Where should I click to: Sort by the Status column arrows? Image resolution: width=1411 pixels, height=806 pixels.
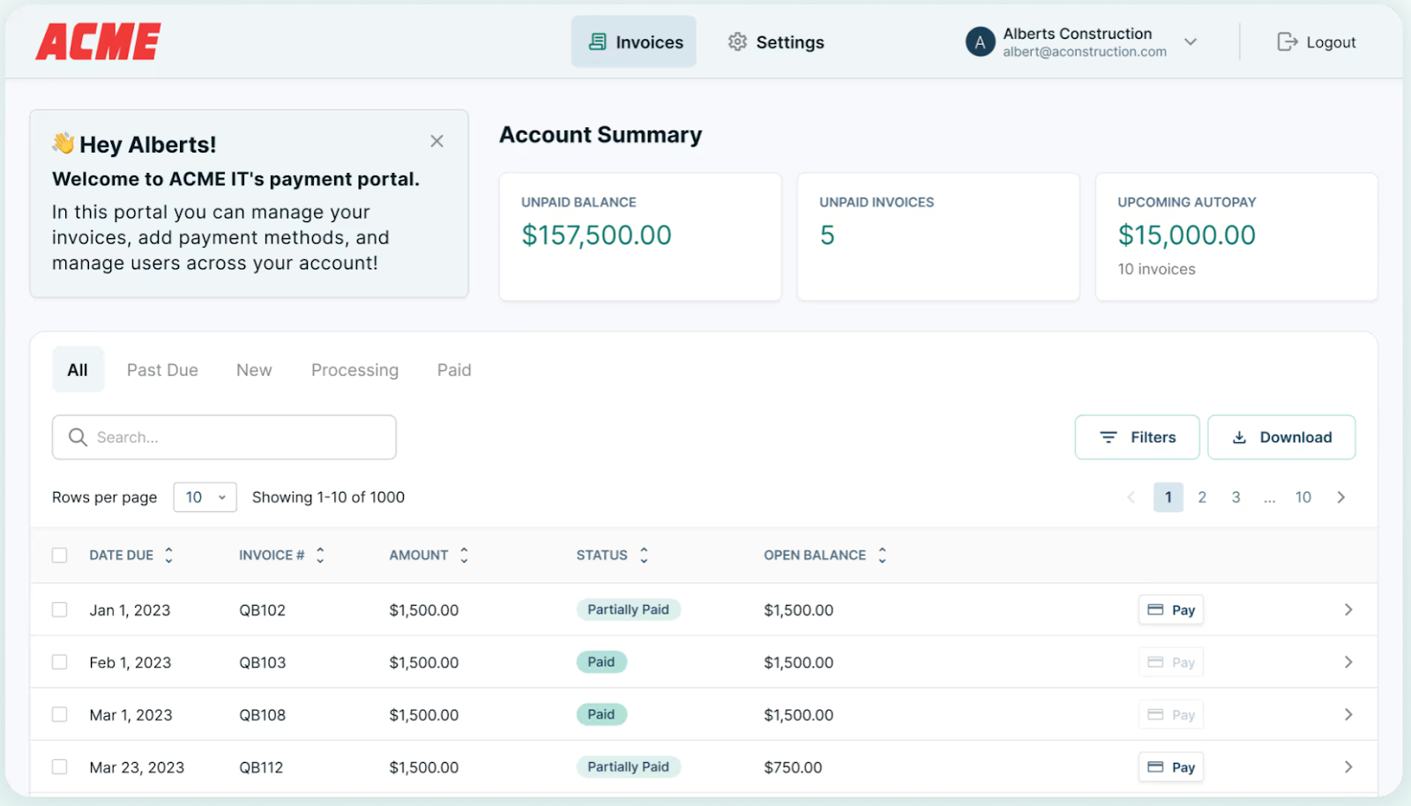click(x=644, y=555)
